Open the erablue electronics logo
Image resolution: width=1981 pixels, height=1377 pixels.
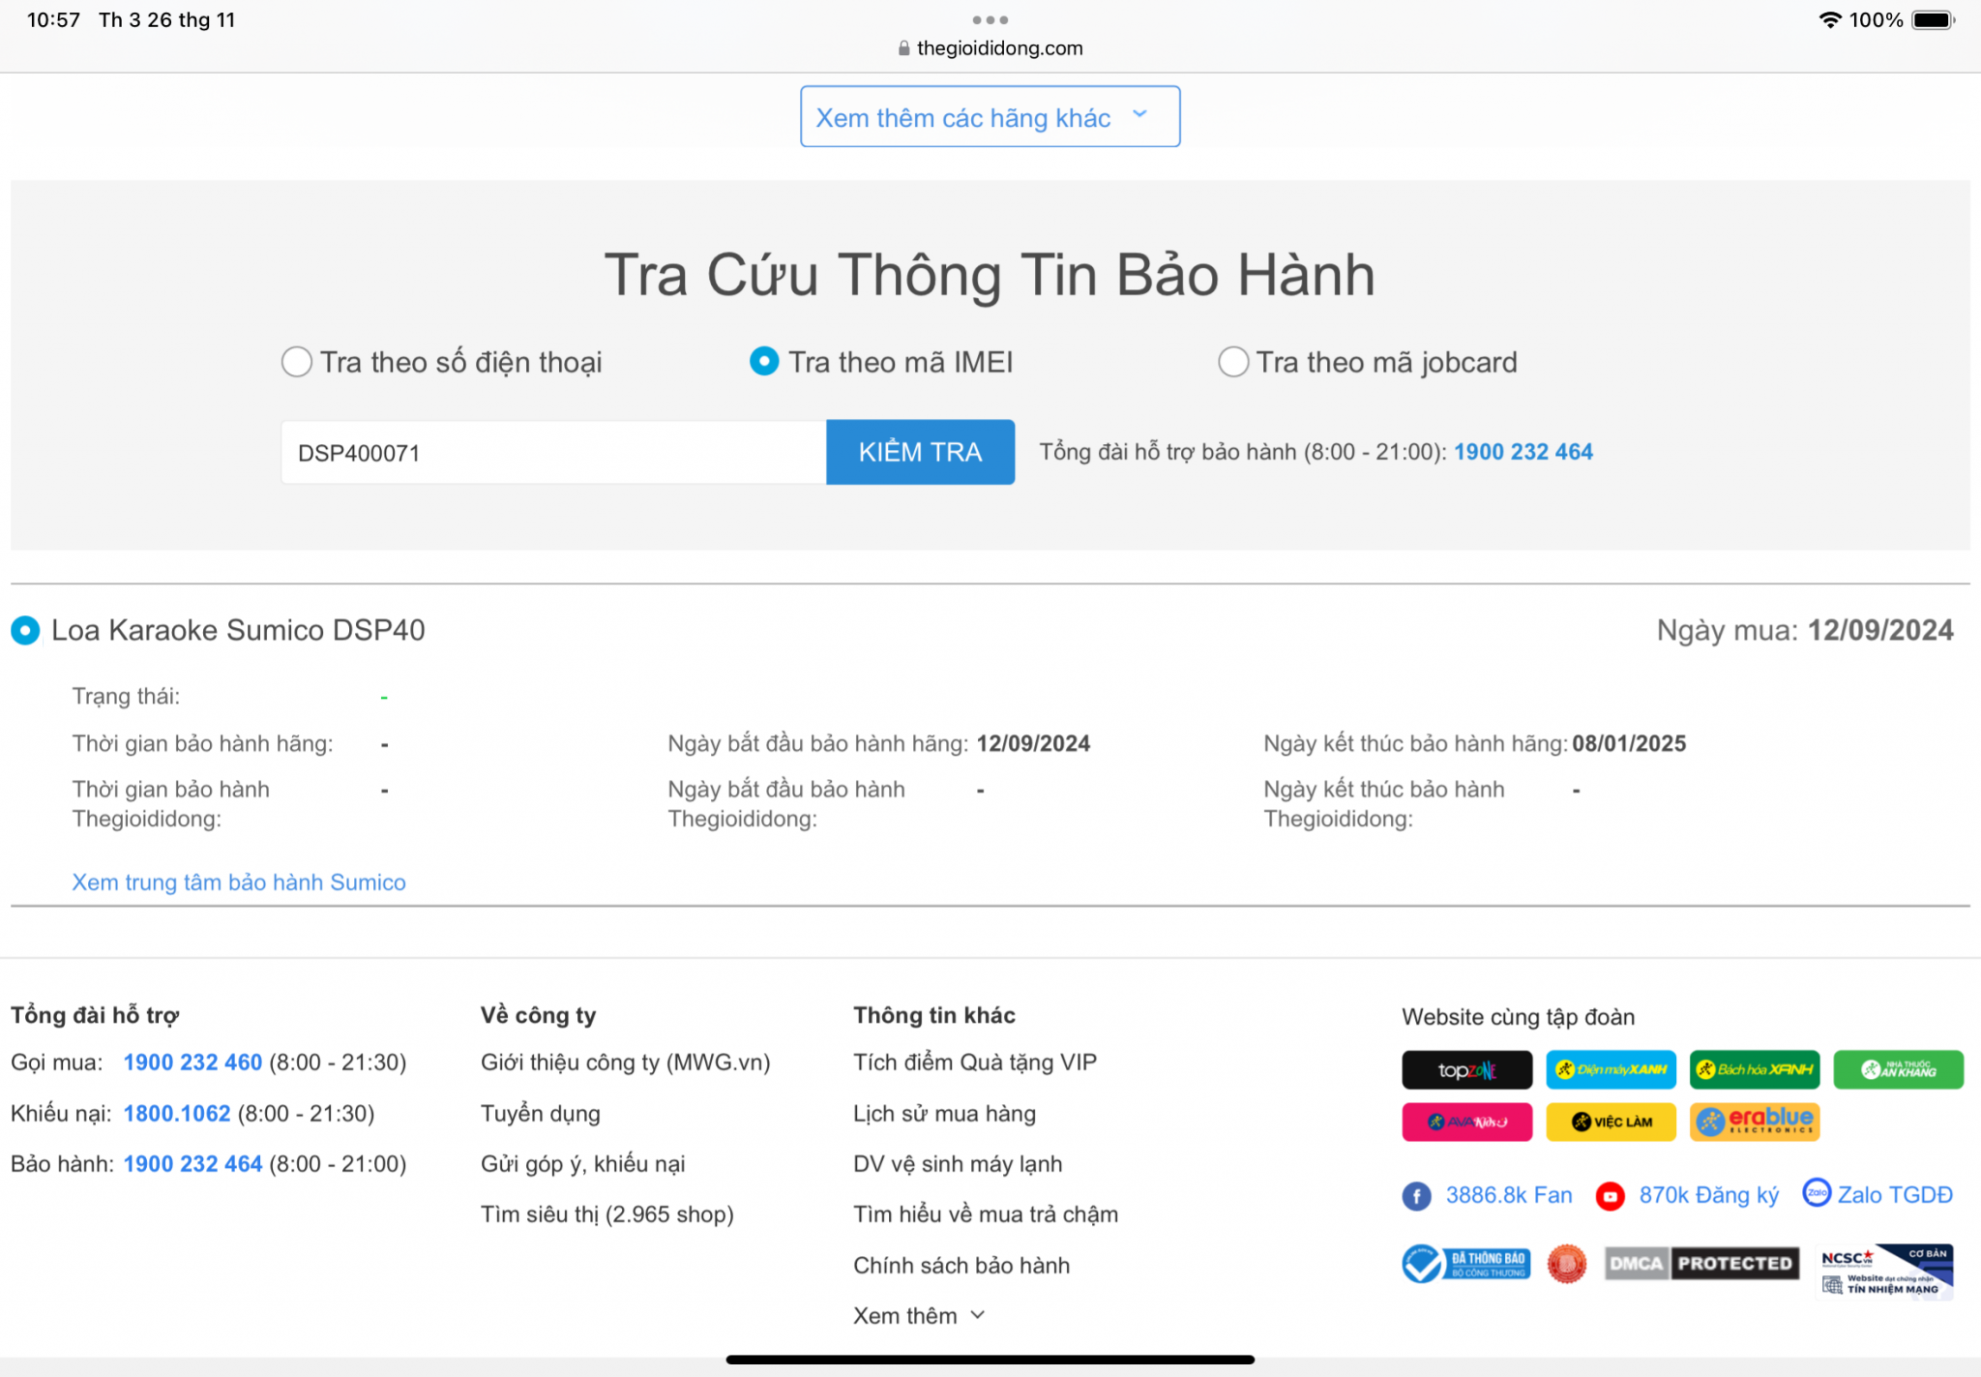1755,1122
